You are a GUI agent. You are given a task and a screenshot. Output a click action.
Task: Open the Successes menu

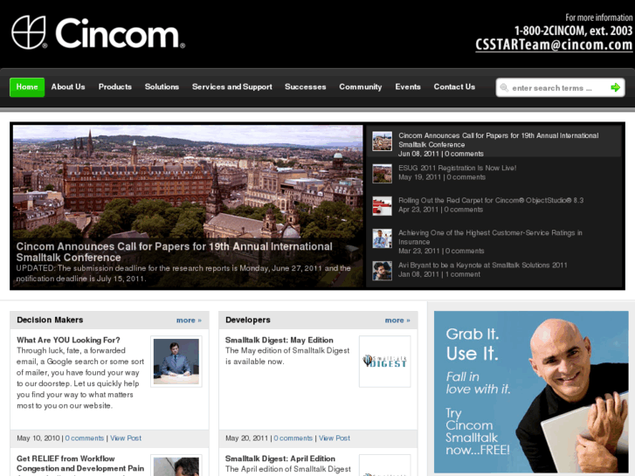click(306, 86)
